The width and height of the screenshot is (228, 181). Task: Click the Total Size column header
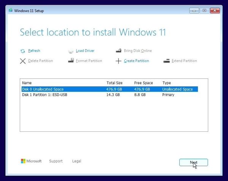[x=114, y=83]
